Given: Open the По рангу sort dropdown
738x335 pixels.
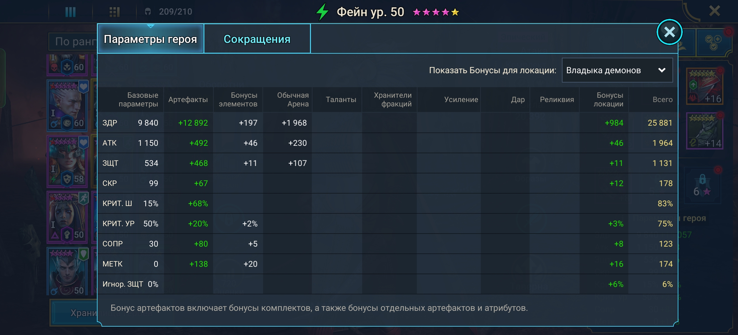Looking at the screenshot, I should [74, 42].
